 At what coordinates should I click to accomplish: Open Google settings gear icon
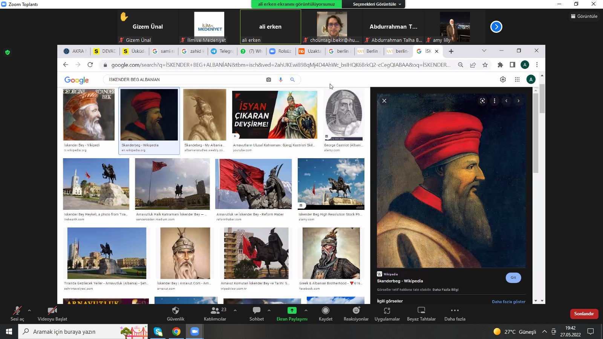[x=503, y=79]
